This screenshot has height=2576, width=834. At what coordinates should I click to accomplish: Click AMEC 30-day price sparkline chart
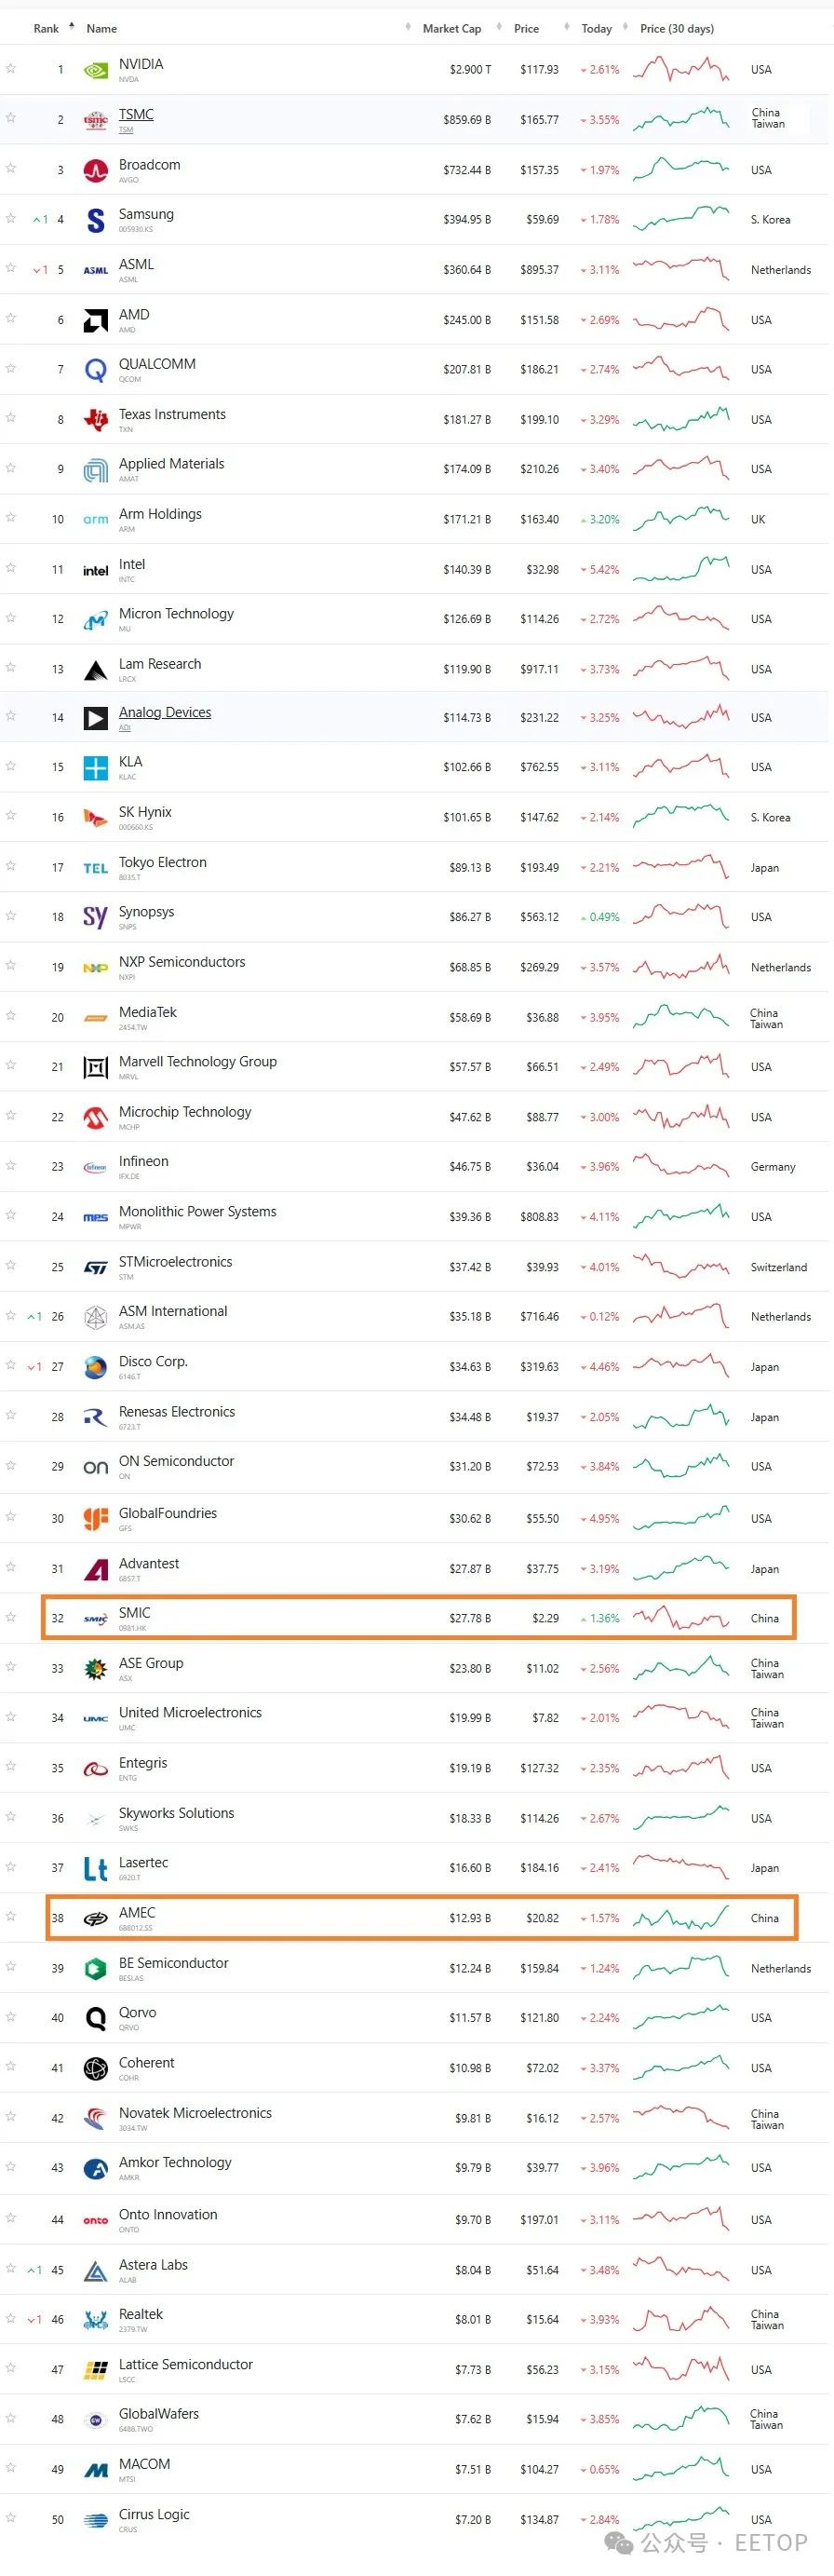681,1917
